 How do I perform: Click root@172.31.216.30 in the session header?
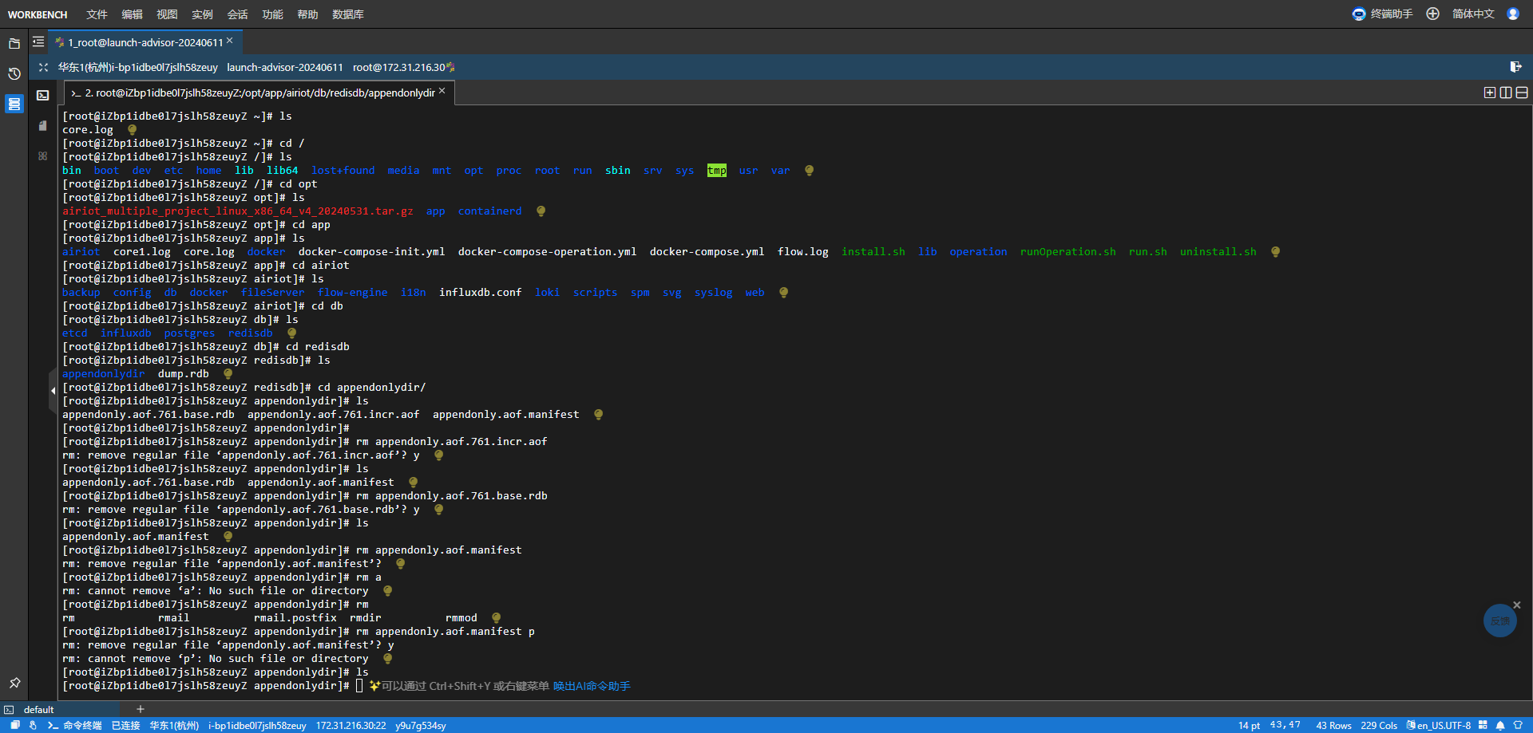point(399,67)
